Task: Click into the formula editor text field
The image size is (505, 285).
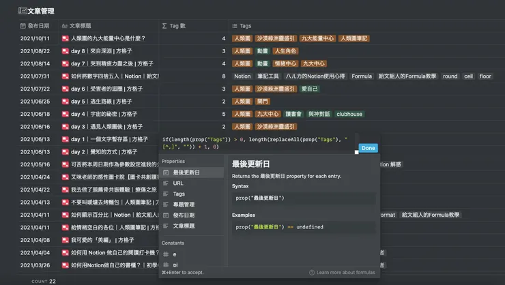Action: click(258, 142)
